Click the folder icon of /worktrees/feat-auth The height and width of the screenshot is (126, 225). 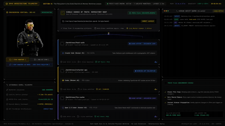(x=62, y=44)
